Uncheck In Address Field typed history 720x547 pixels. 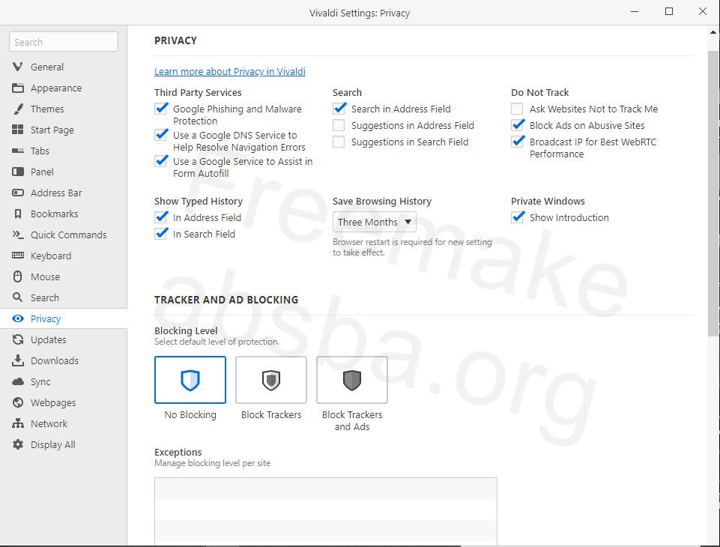(161, 217)
